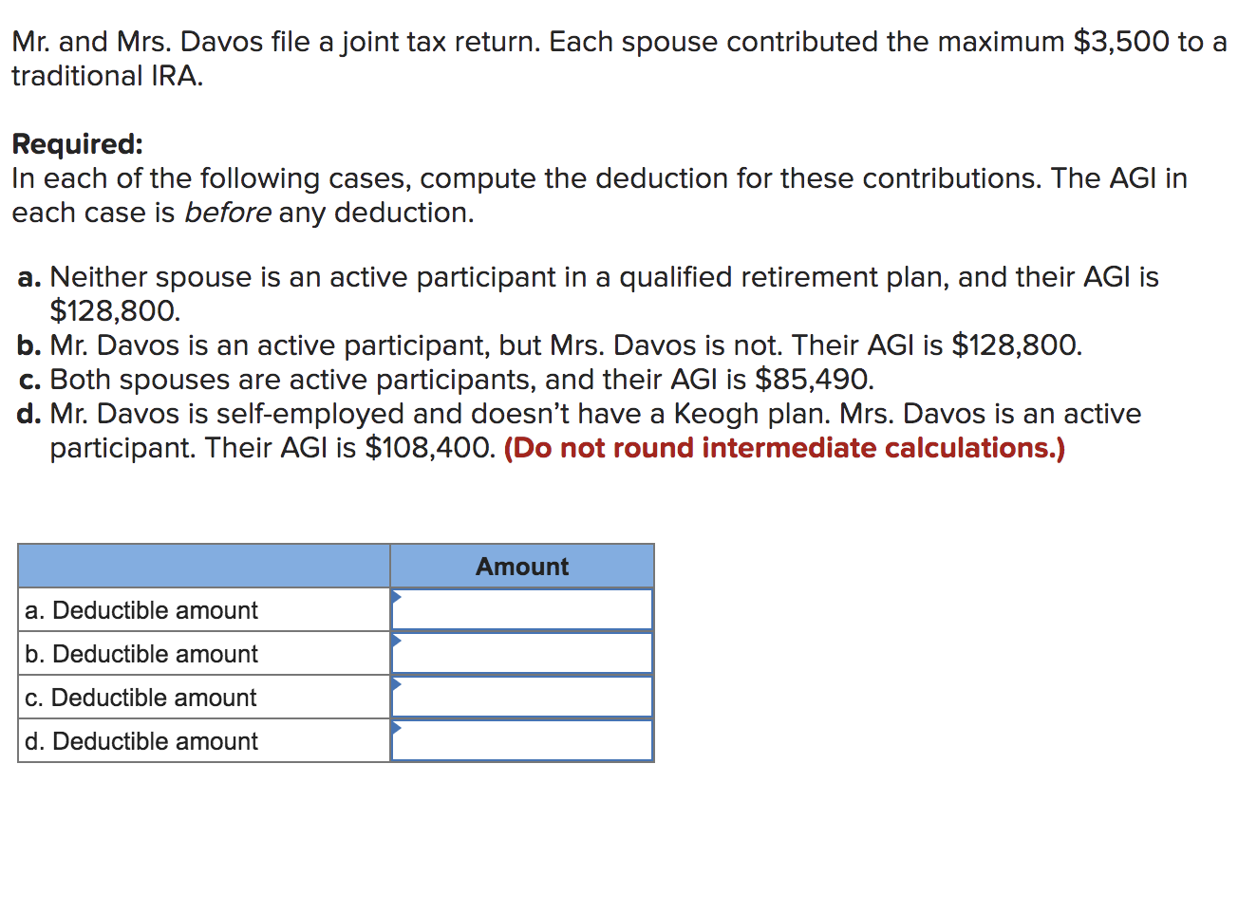Image resolution: width=1257 pixels, height=913 pixels.
Task: Click the empty blue header cell
Action: point(203,566)
